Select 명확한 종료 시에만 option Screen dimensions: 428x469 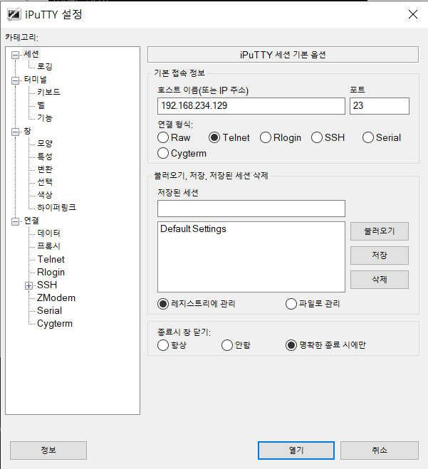click(x=291, y=345)
